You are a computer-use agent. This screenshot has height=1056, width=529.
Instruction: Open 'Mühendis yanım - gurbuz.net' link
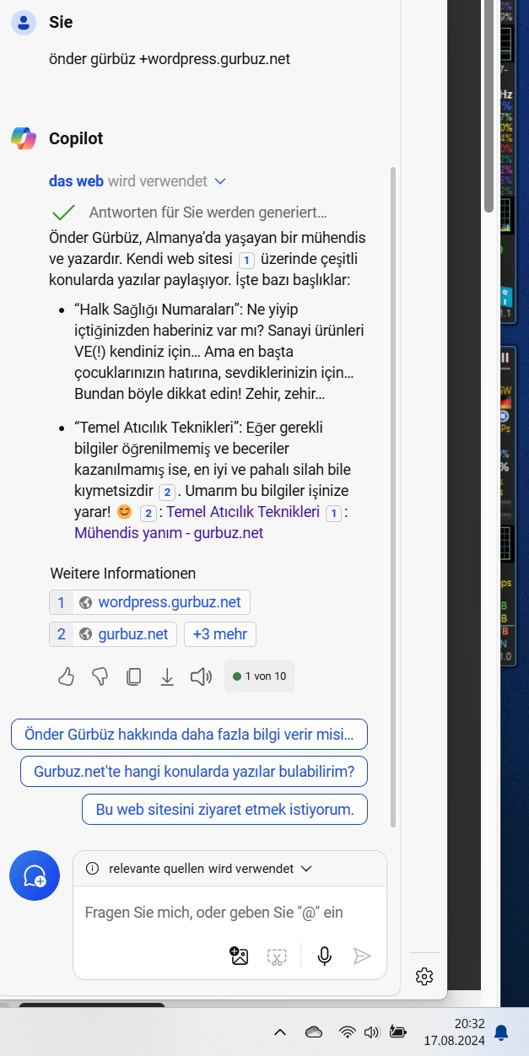pyautogui.click(x=169, y=533)
